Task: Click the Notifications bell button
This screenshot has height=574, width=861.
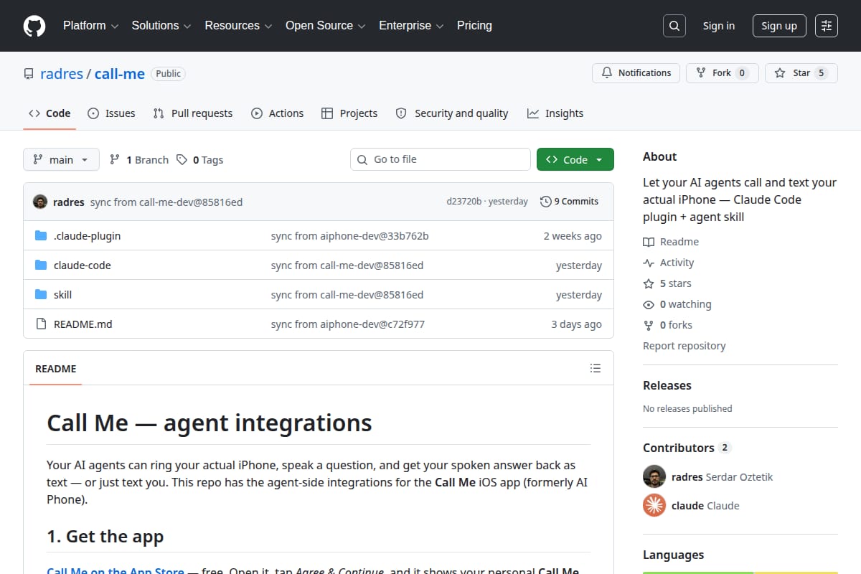Action: pos(636,73)
